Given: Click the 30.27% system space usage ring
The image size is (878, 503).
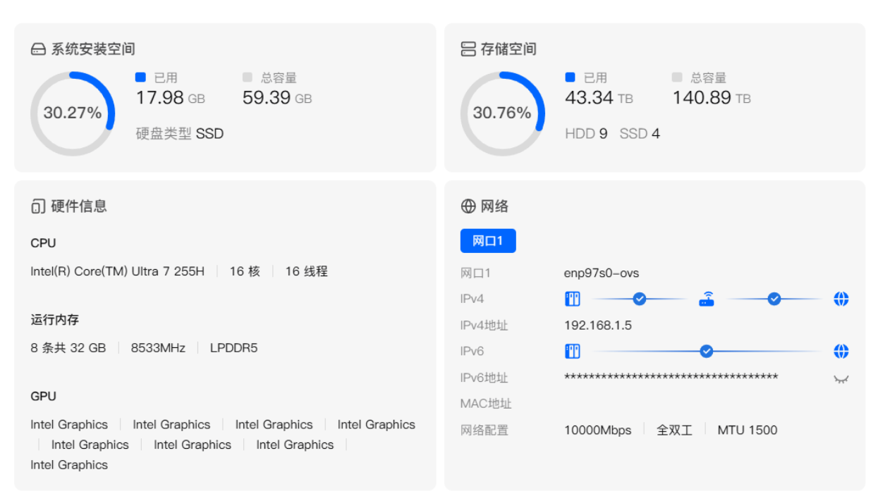Looking at the screenshot, I should (72, 113).
